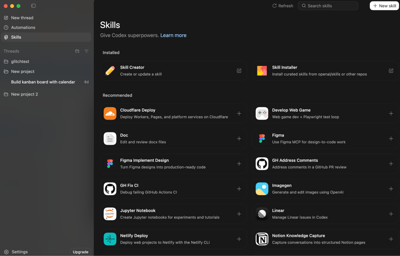The width and height of the screenshot is (400, 256).
Task: Refresh the skills list
Action: tap(283, 5)
